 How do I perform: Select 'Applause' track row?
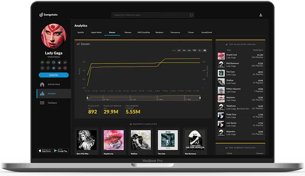pyautogui.click(x=241, y=99)
